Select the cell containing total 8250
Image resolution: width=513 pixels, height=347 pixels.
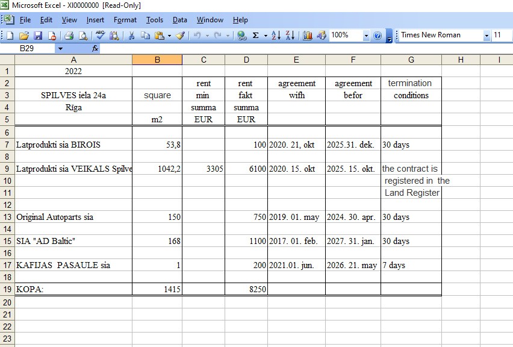pyautogui.click(x=246, y=289)
